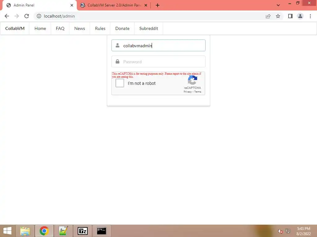The height and width of the screenshot is (237, 317).
Task: Click the browser forward arrow
Action: coord(17,16)
